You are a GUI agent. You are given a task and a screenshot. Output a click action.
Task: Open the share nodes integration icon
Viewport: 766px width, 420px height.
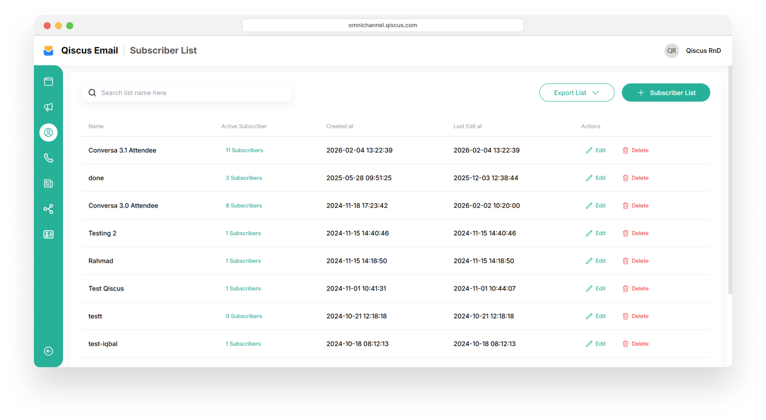48,209
